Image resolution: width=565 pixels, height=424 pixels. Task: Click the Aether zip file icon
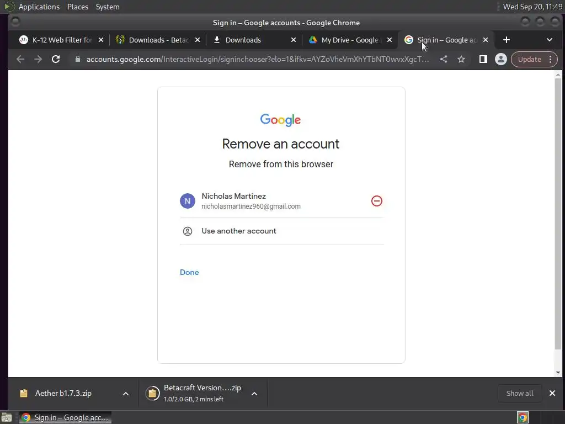pyautogui.click(x=24, y=393)
